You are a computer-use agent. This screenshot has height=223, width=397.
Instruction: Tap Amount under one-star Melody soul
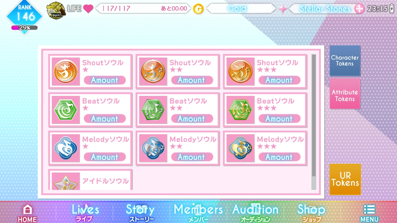tap(104, 157)
